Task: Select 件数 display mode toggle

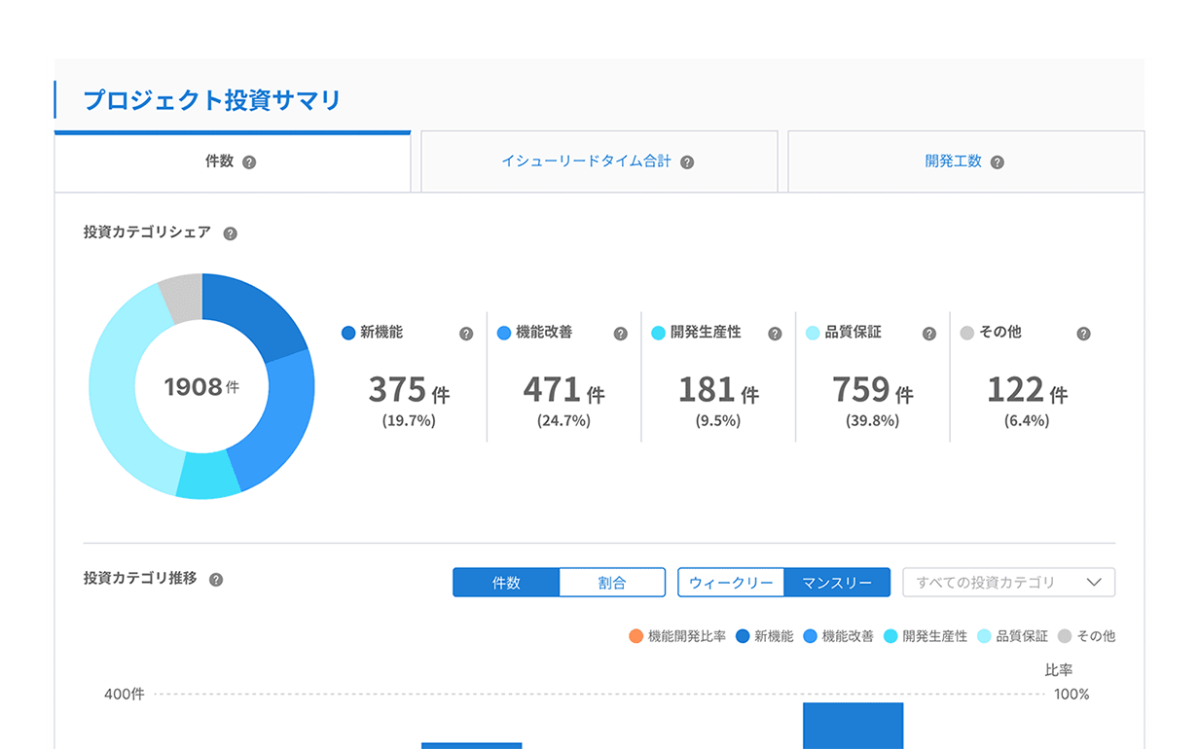Action: pyautogui.click(x=506, y=583)
